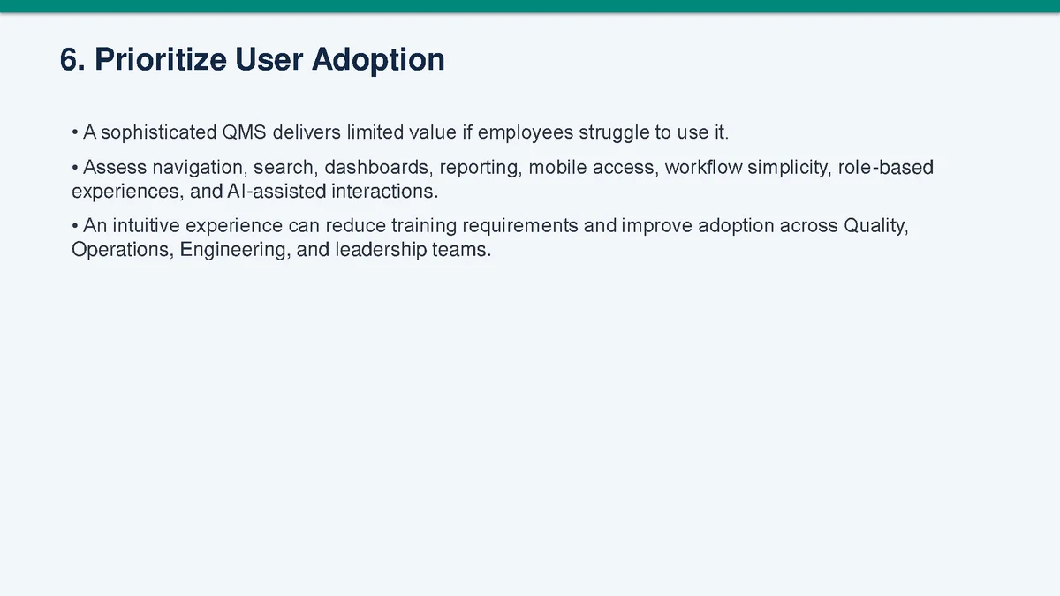Click the word "Engineering," on the last line
Image resolution: width=1060 pixels, height=596 pixels.
pos(235,249)
